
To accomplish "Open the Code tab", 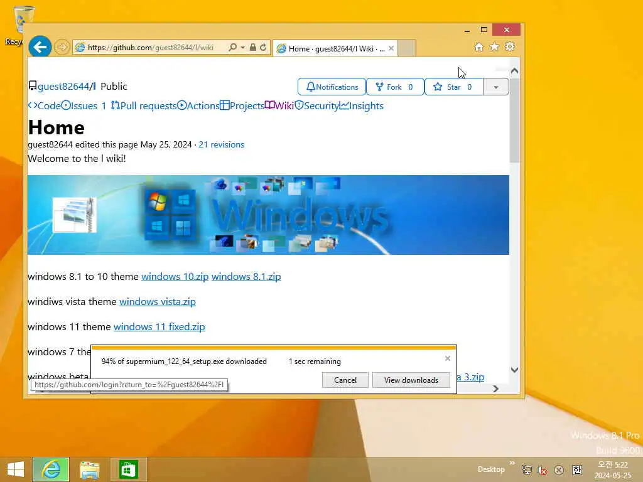I will [x=45, y=105].
